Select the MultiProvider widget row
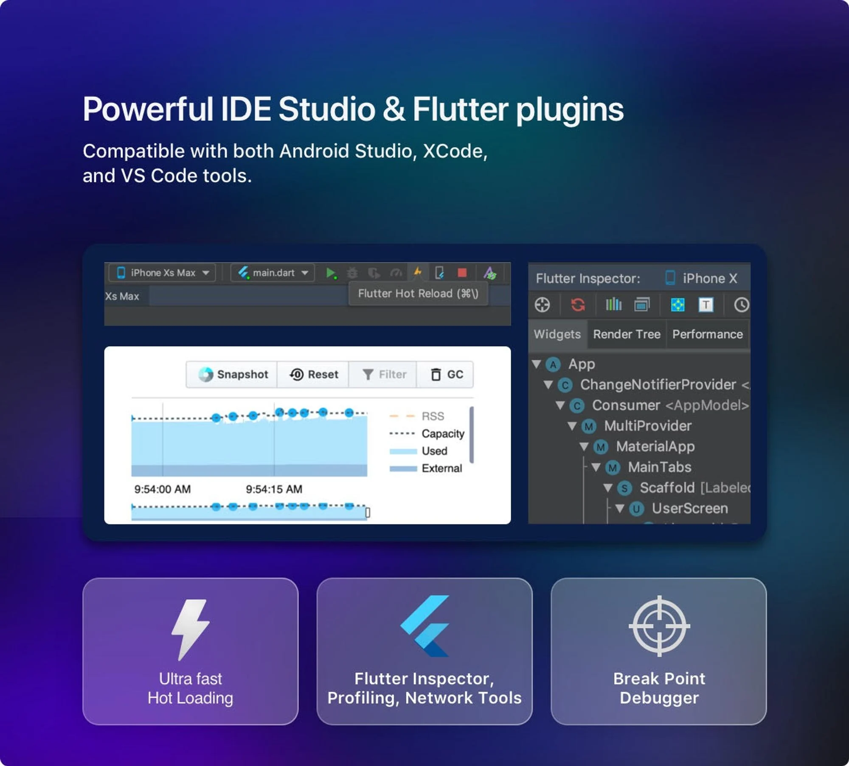 pyautogui.click(x=639, y=426)
